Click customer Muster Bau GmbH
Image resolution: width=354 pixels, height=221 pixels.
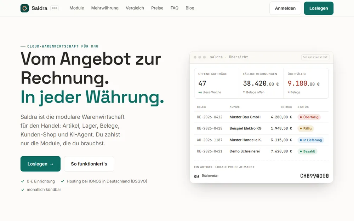245,117
